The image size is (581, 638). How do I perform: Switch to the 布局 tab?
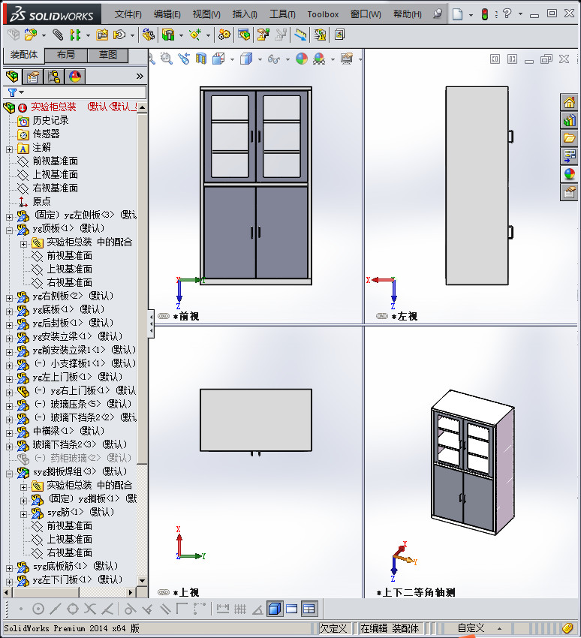(65, 55)
